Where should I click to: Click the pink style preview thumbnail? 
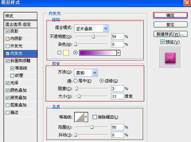170,58
